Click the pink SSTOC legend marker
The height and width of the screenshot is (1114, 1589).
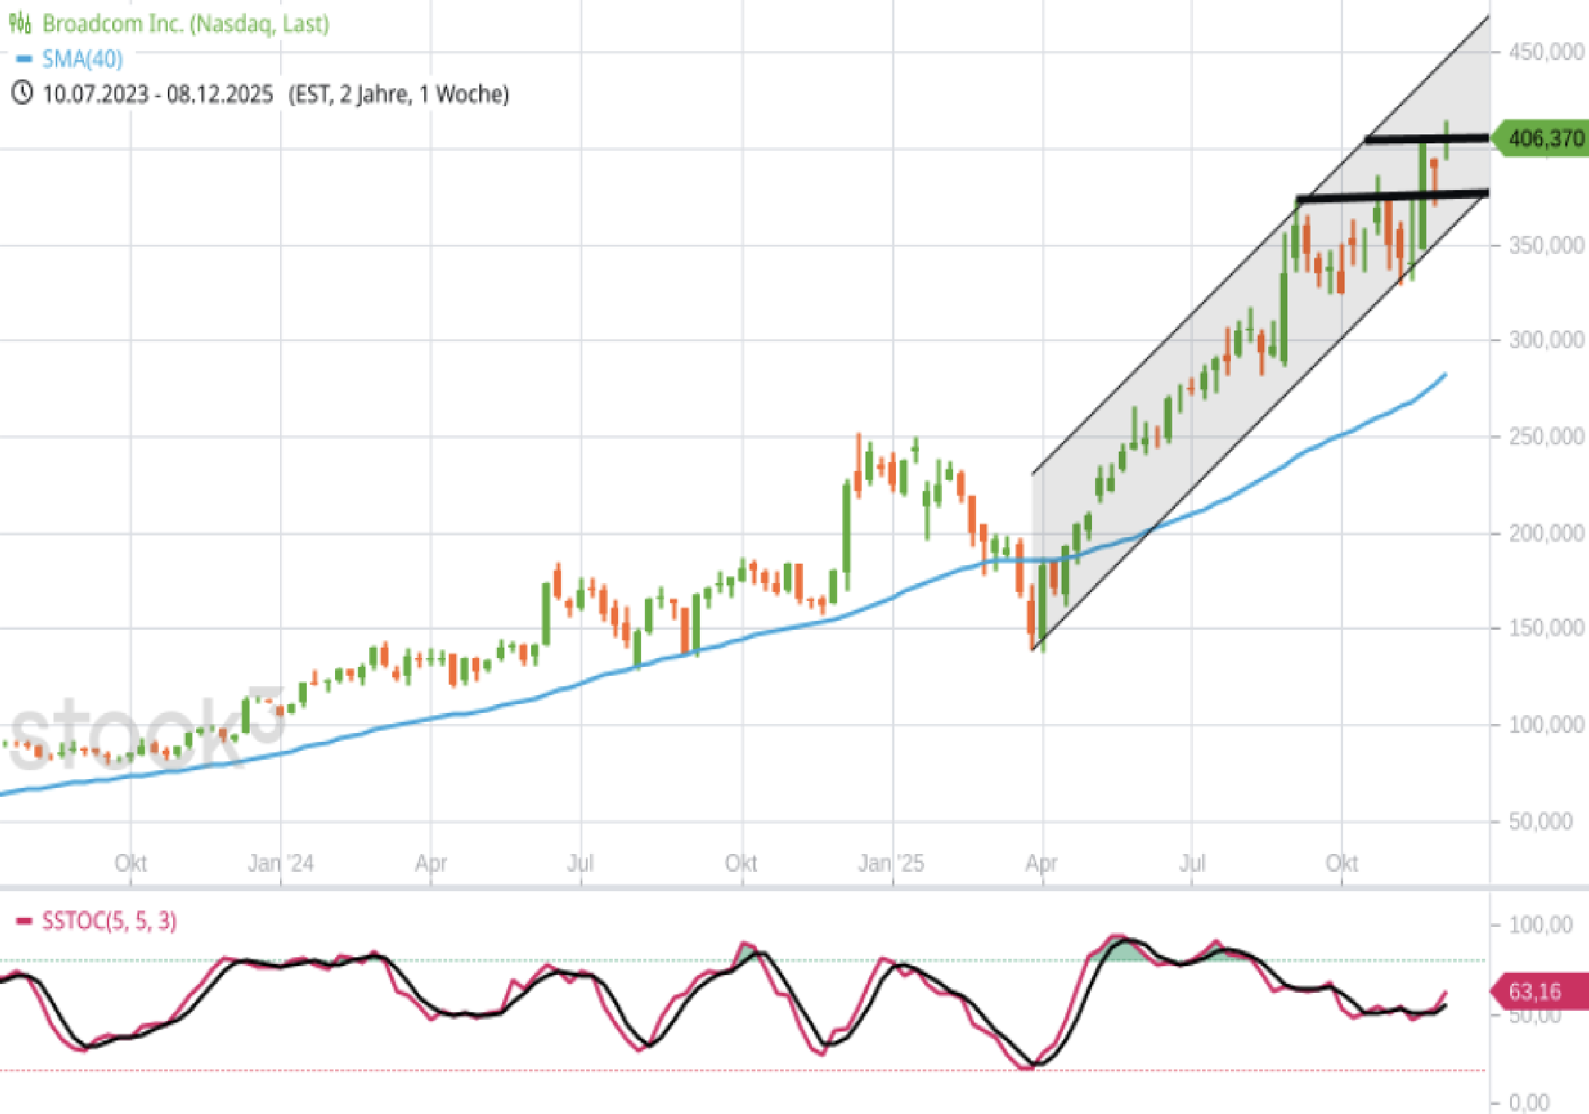coord(24,921)
